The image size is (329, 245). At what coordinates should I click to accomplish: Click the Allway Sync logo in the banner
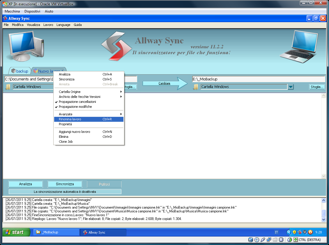pos(116,46)
